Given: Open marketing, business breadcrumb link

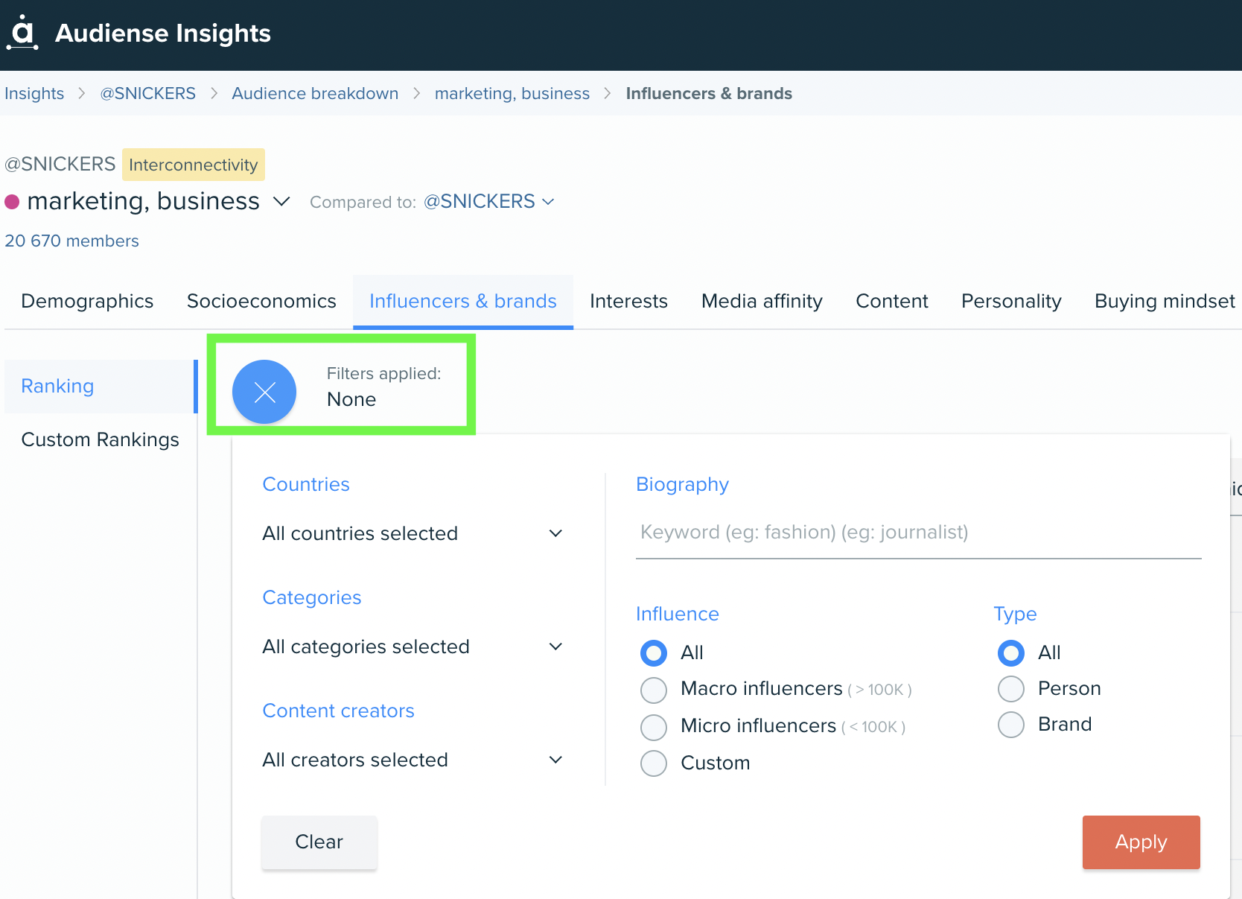Looking at the screenshot, I should [512, 93].
